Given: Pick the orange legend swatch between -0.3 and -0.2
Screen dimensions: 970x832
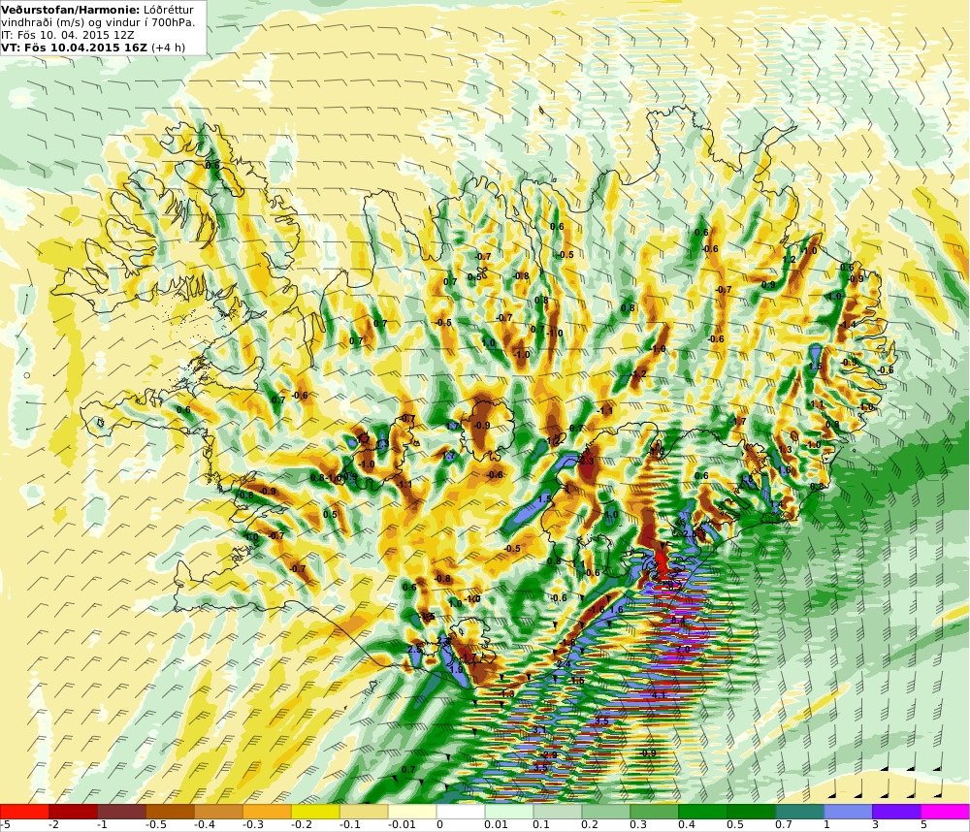Looking at the screenshot, I should point(268,811).
